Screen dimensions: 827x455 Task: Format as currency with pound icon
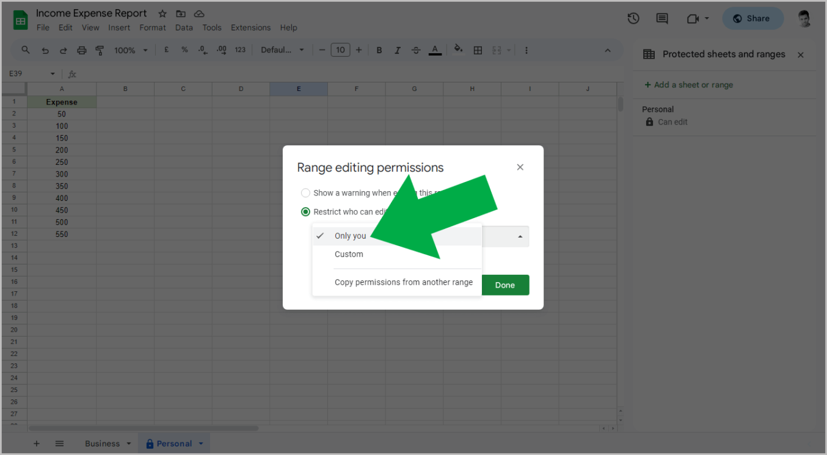point(166,50)
